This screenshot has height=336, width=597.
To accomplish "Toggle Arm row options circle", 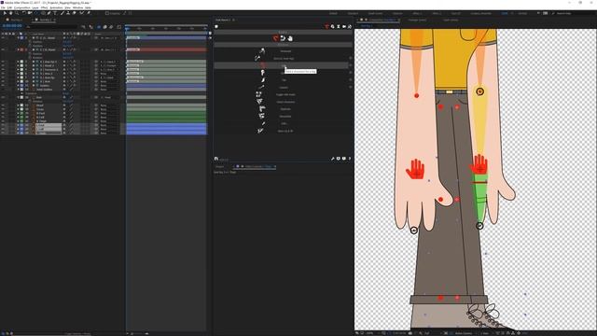I will tap(351, 58).
